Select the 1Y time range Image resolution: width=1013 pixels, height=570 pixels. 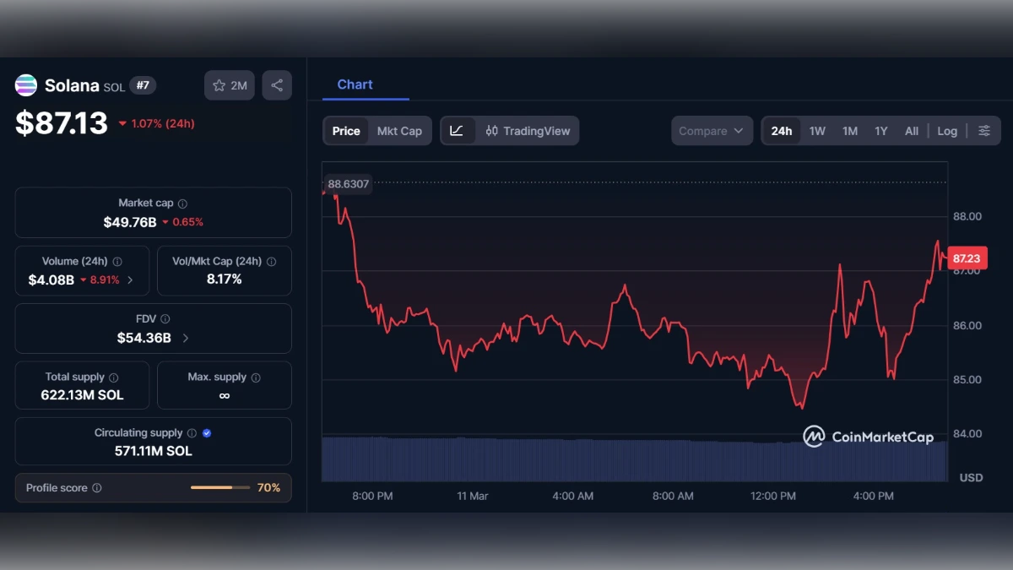click(x=880, y=131)
